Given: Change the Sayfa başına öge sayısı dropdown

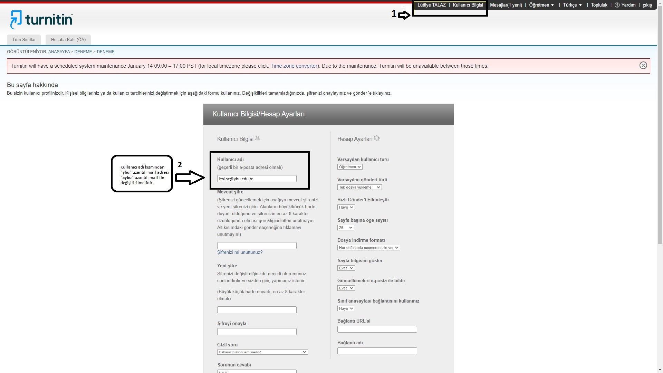Looking at the screenshot, I should 345,228.
